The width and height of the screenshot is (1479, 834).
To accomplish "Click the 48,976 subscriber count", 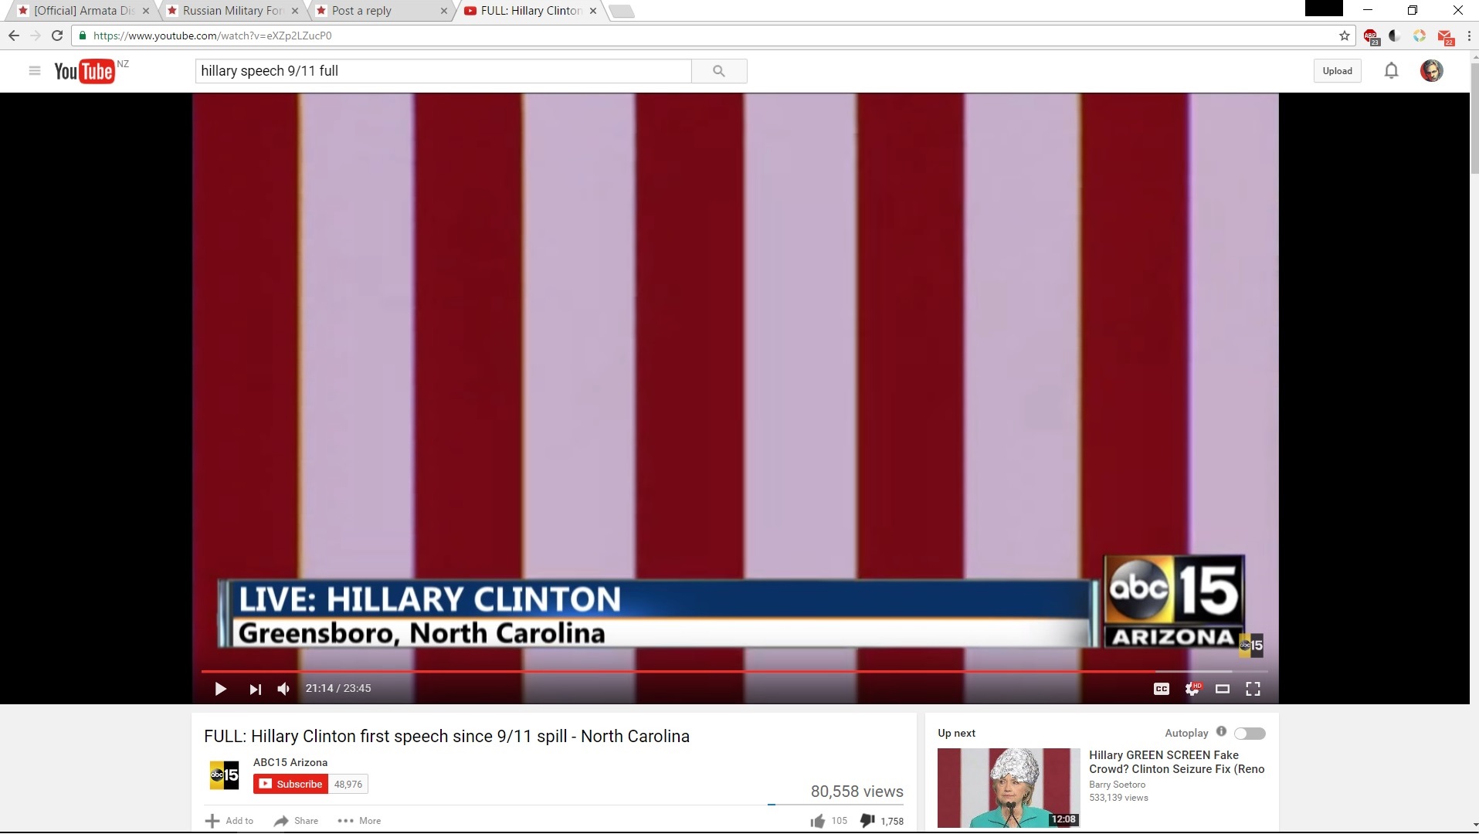I will point(348,784).
